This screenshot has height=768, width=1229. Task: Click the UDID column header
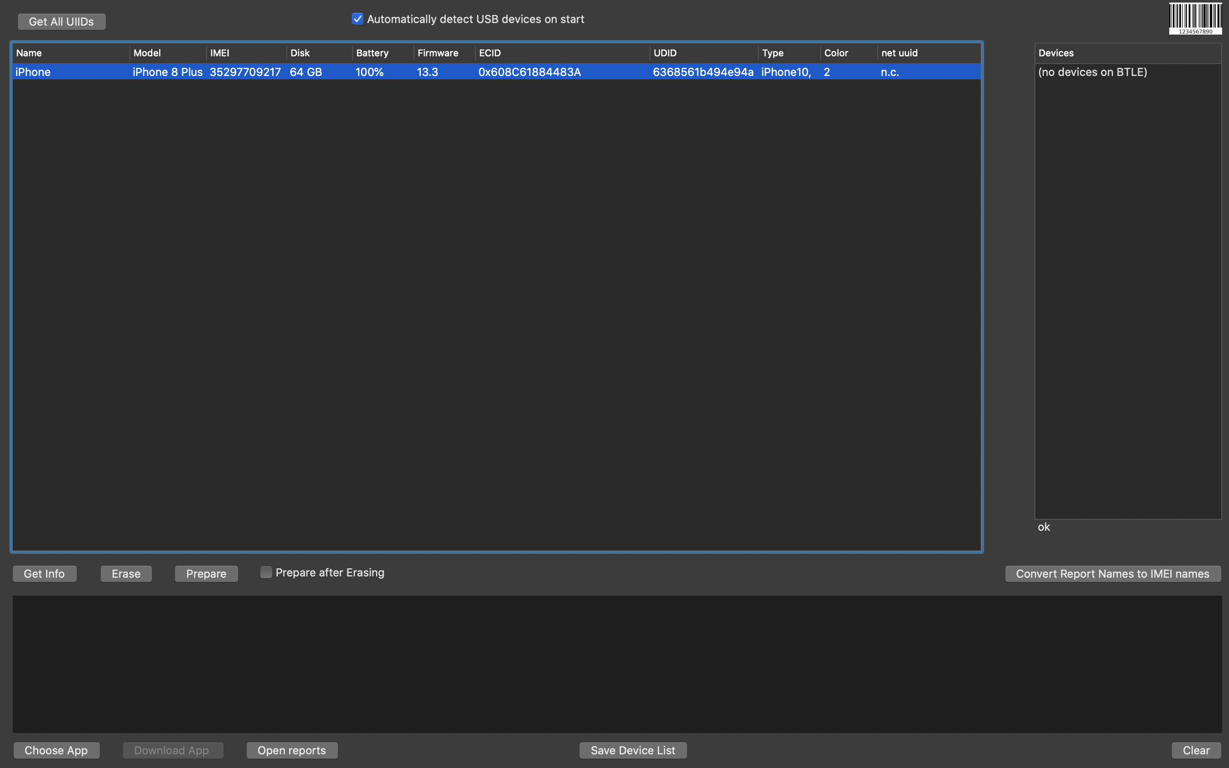pos(704,53)
